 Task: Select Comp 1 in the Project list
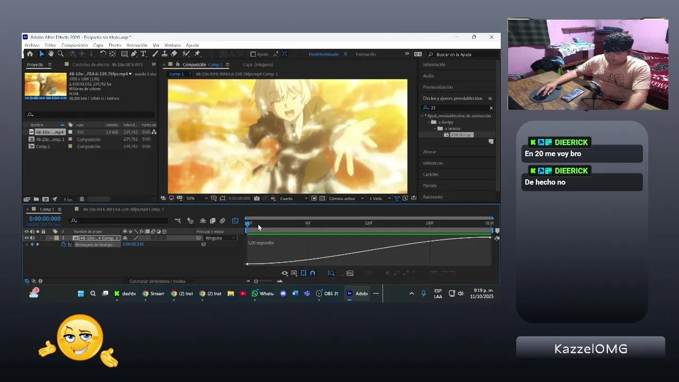[42, 146]
